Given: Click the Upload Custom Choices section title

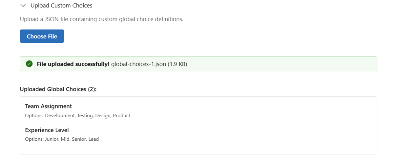Looking at the screenshot, I should click(61, 6).
